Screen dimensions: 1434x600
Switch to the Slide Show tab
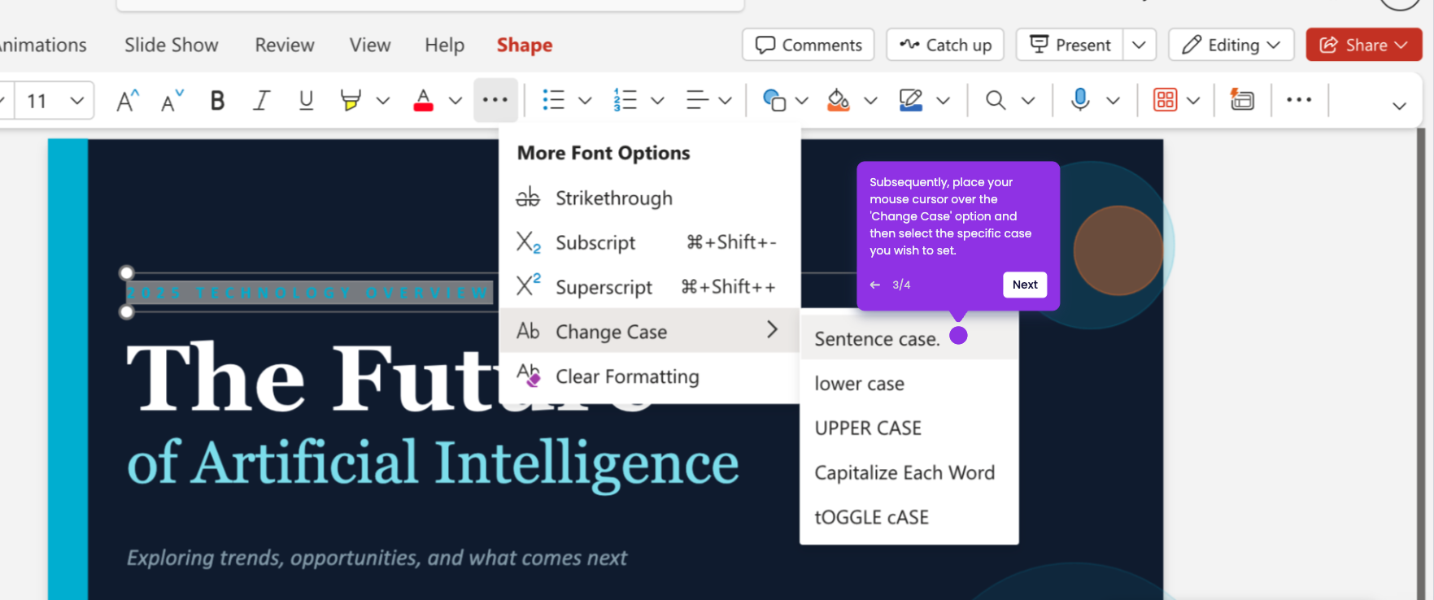coord(172,45)
